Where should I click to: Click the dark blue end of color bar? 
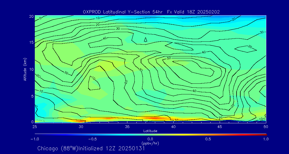tap(37, 135)
